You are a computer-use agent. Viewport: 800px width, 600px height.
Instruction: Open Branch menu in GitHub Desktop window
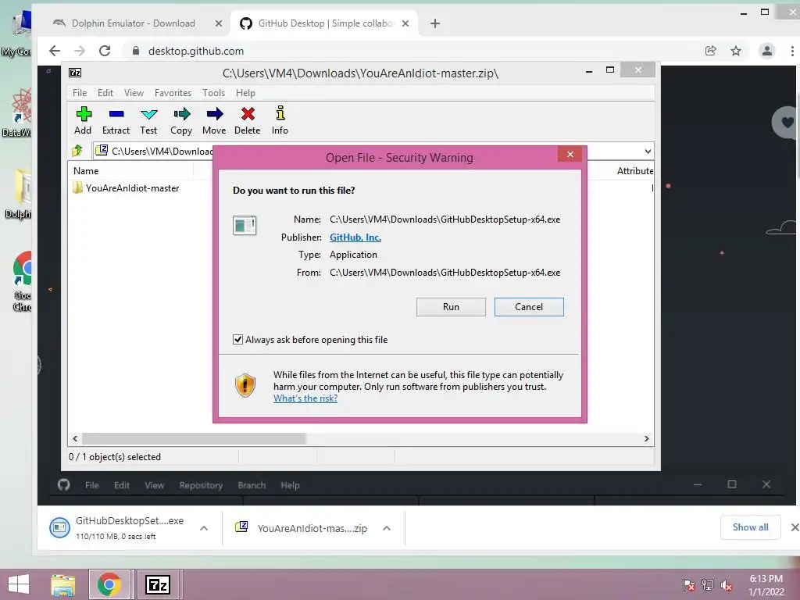pyautogui.click(x=252, y=485)
